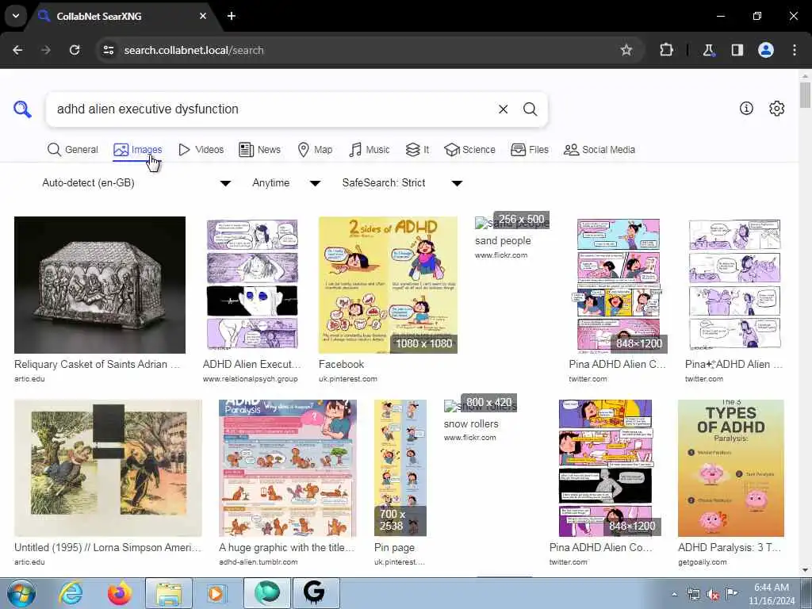Open the about info icon

[x=746, y=108]
